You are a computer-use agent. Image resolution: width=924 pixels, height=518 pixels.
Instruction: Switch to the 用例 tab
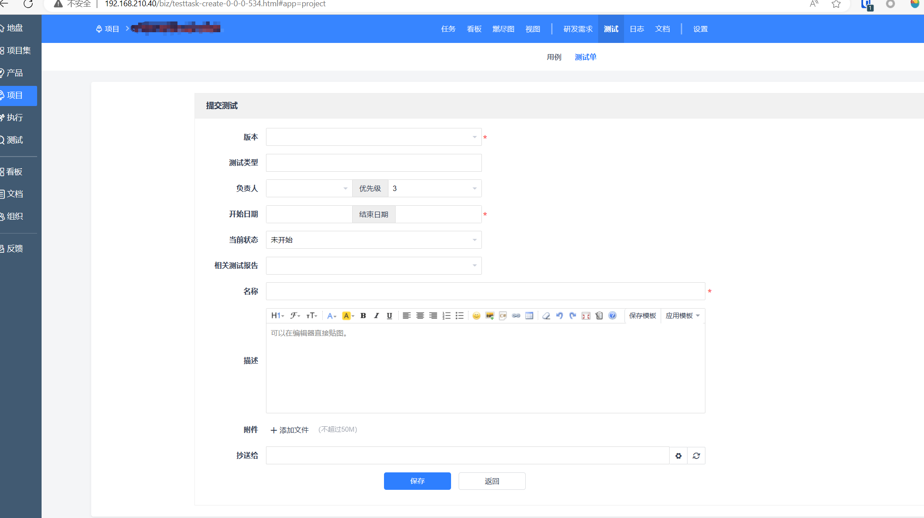554,57
